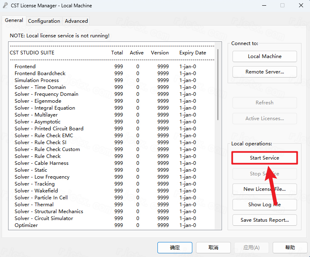The width and height of the screenshot is (310, 257).
Task: Minimize the License Manager window
Action: tap(264, 6)
